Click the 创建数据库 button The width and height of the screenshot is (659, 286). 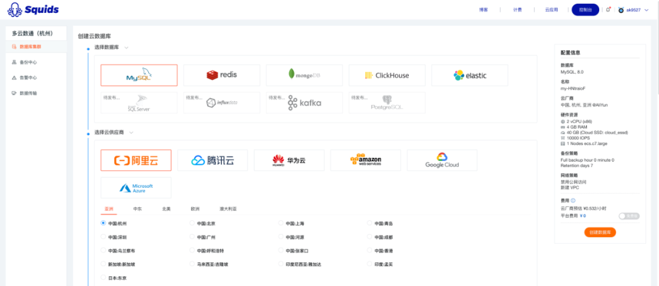[x=600, y=232]
